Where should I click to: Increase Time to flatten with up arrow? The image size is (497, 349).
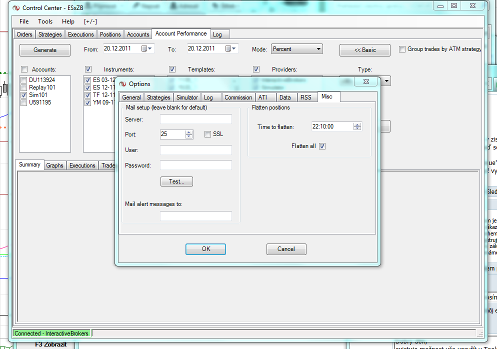357,124
